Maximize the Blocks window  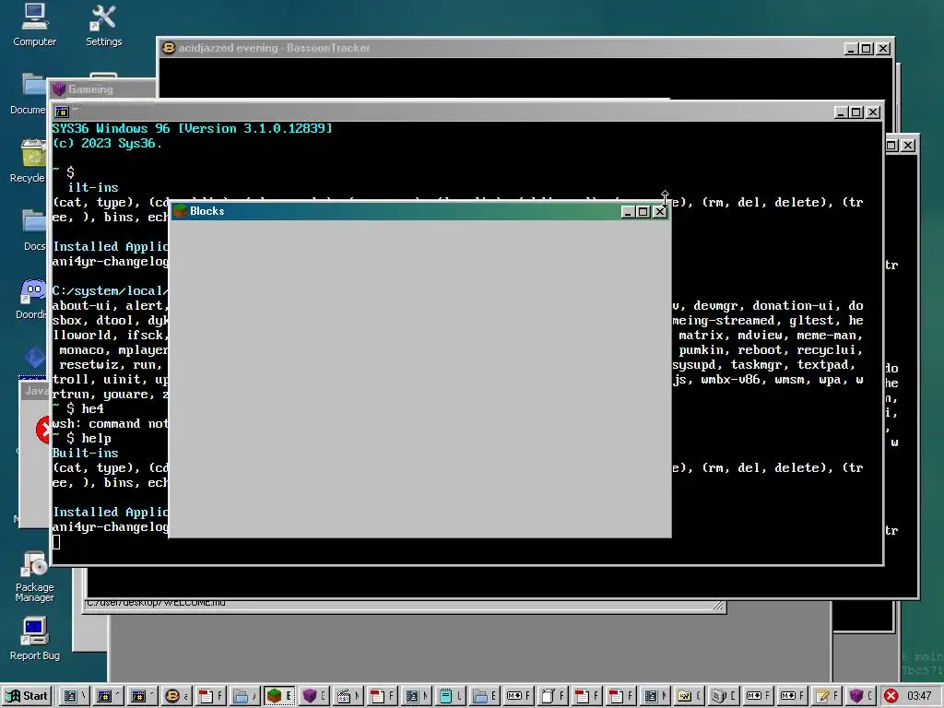click(x=643, y=211)
